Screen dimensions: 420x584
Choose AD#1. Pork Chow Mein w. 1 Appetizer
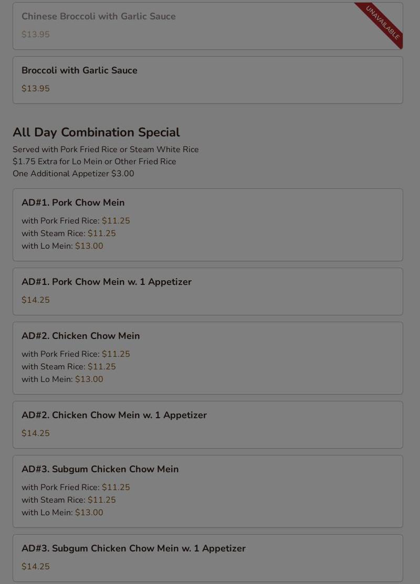(x=107, y=282)
